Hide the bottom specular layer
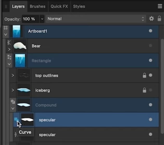 pos(150,134)
